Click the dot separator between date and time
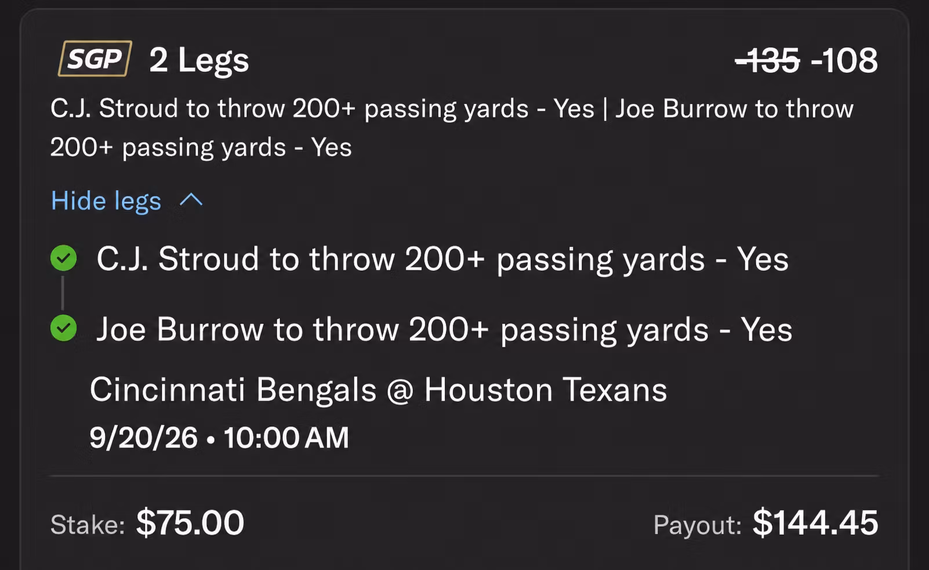 (211, 439)
